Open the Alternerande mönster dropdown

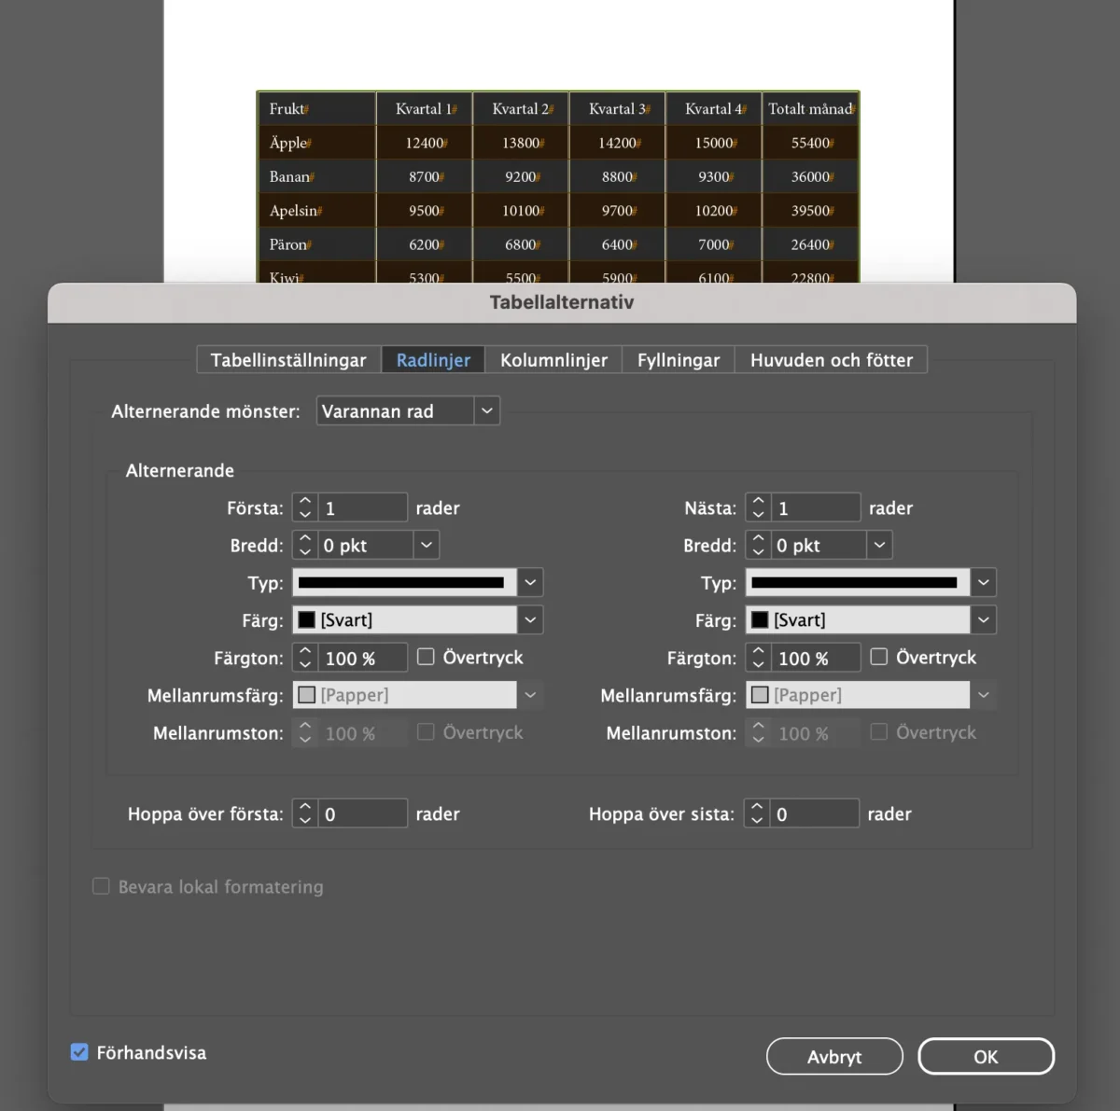(486, 411)
